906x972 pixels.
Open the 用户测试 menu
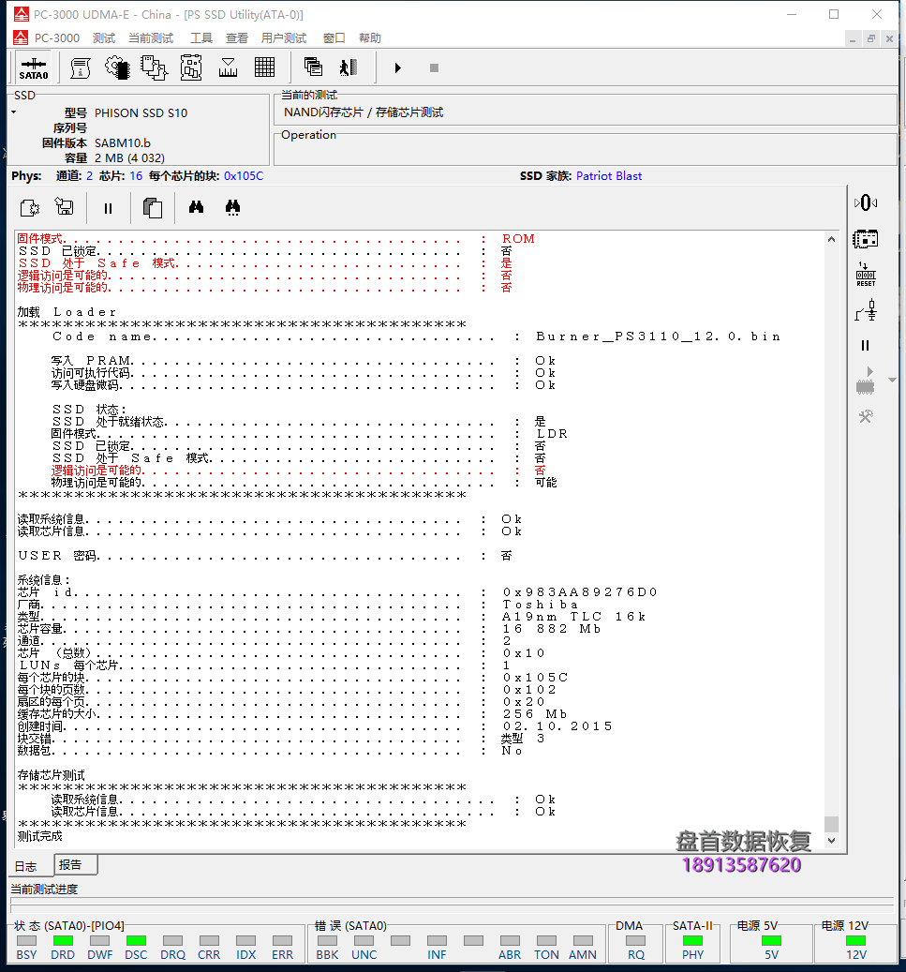coord(284,37)
